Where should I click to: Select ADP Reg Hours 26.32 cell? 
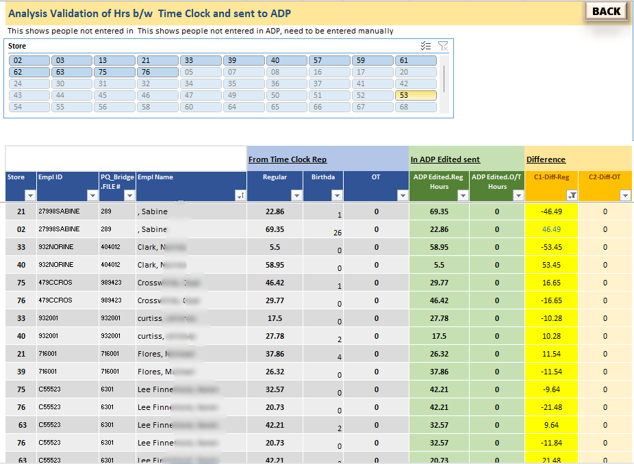tap(439, 354)
